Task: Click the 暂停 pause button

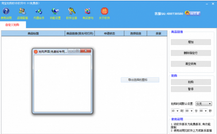Action: 191,89
